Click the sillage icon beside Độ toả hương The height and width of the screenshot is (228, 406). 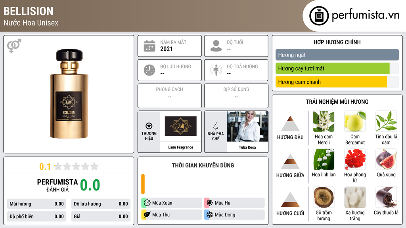[216, 70]
